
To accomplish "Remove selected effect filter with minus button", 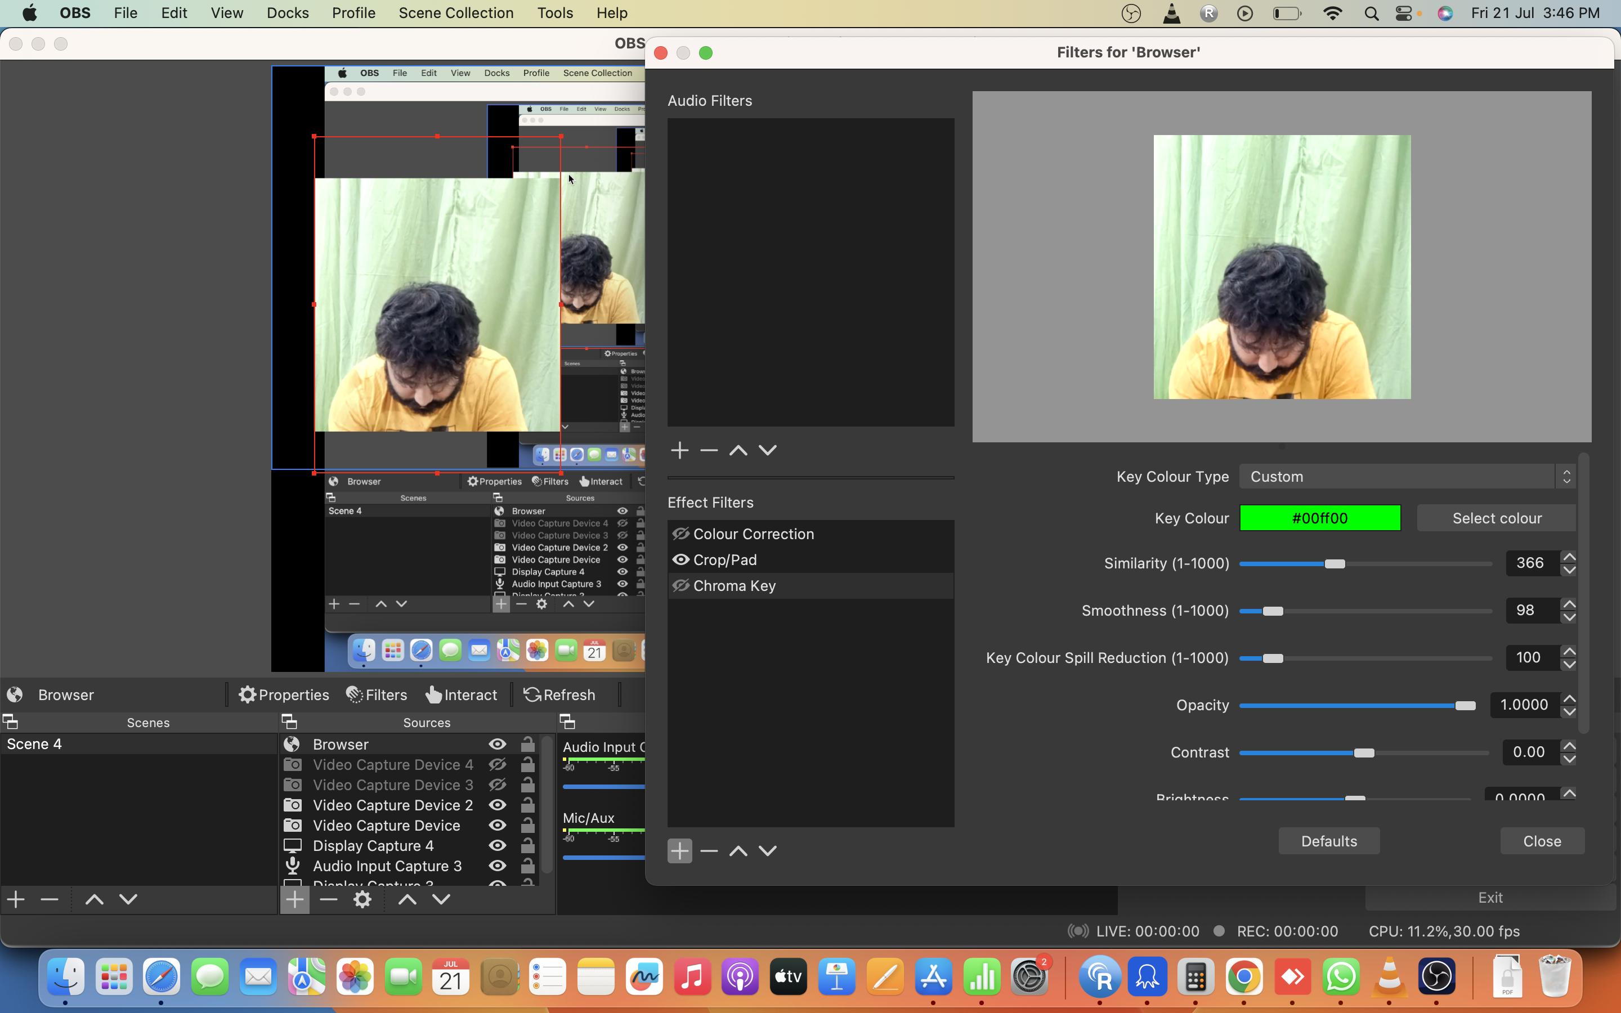I will click(x=709, y=851).
